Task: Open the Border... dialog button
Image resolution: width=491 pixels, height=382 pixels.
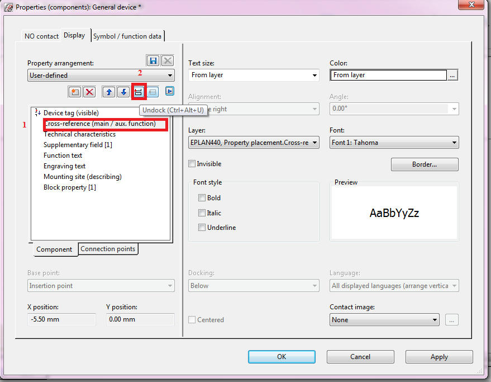Action: coord(425,164)
